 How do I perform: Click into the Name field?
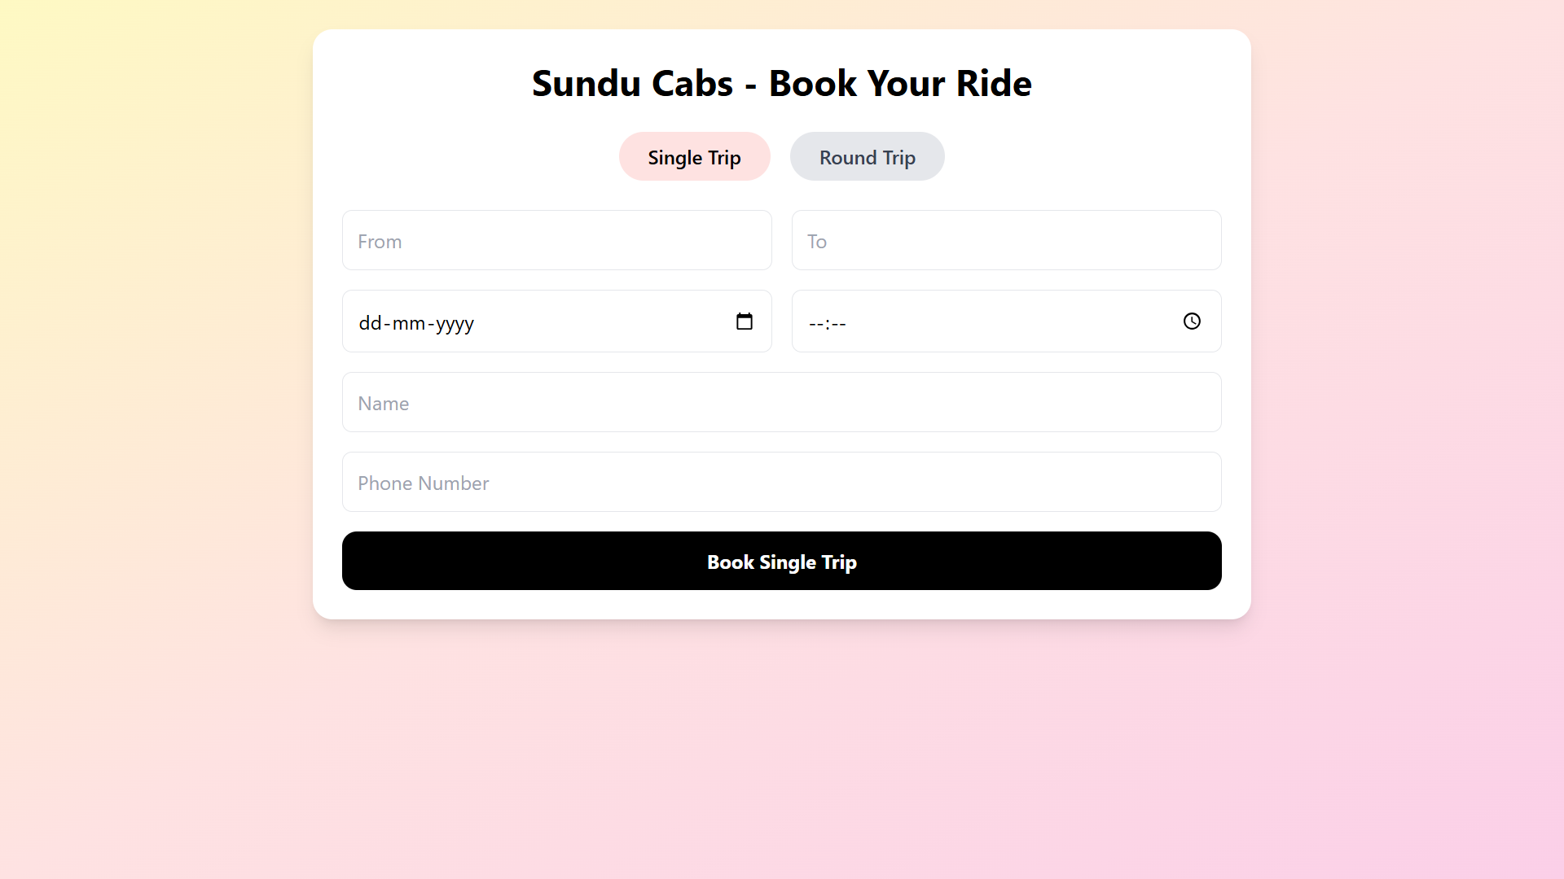point(781,403)
